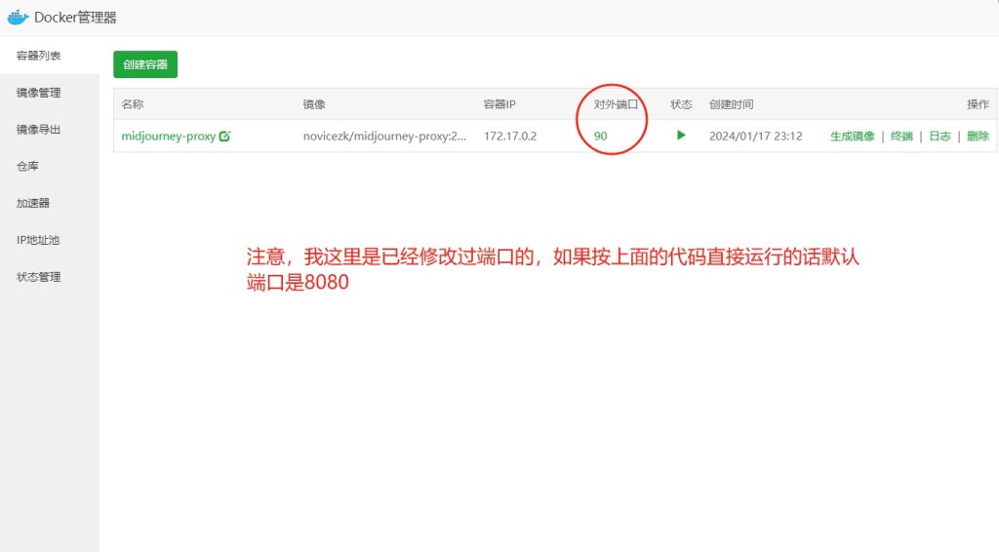The width and height of the screenshot is (999, 552).
Task: Click the container IP 172.17.0.2
Action: pos(509,136)
